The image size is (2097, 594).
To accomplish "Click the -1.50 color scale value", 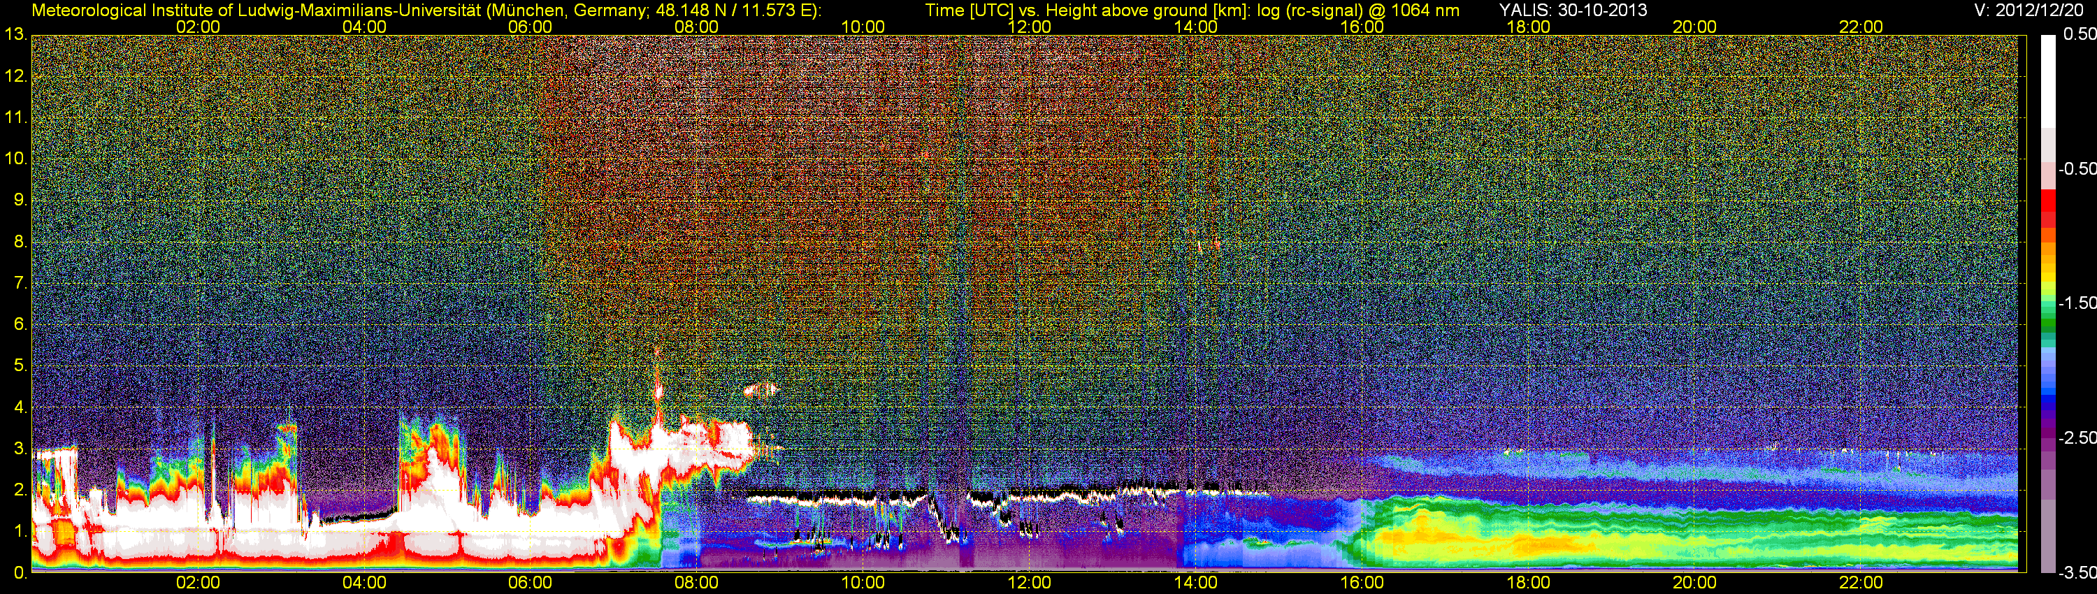I will tap(2077, 303).
